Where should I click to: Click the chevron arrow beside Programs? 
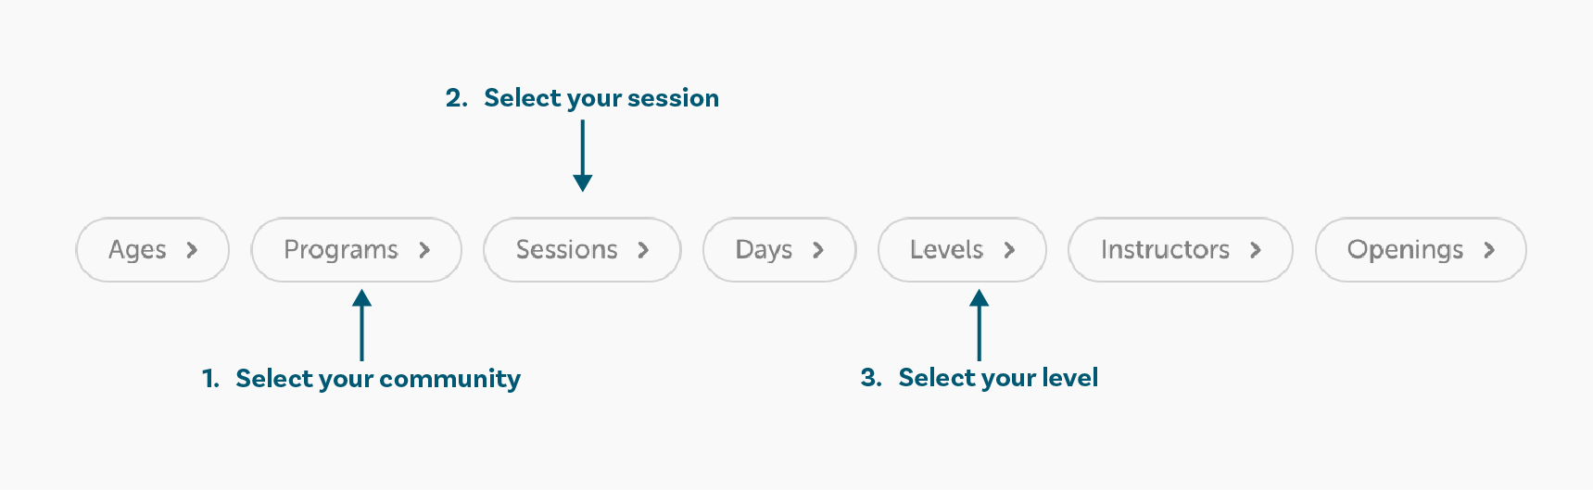pos(424,250)
